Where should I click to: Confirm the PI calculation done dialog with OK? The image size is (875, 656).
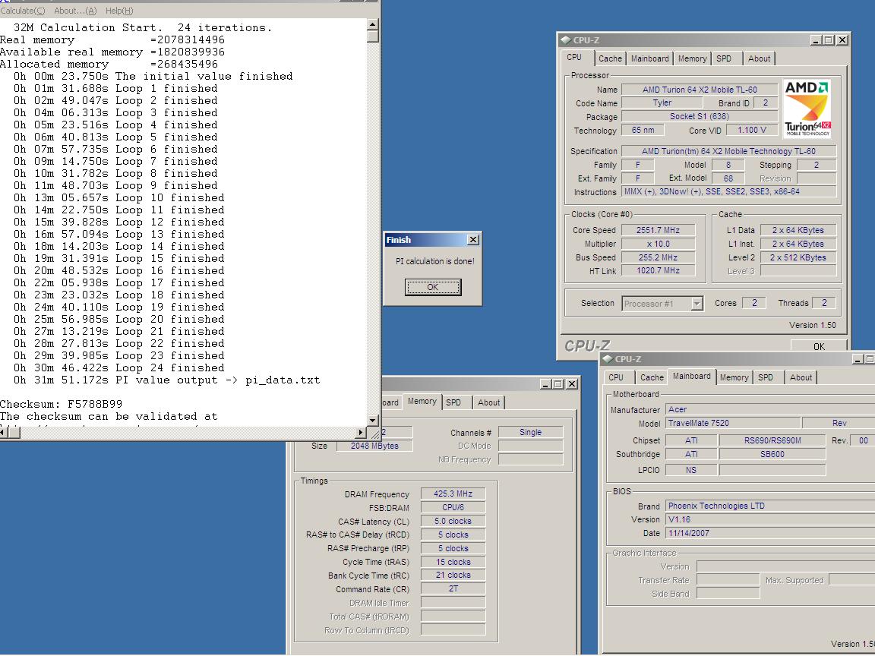432,287
